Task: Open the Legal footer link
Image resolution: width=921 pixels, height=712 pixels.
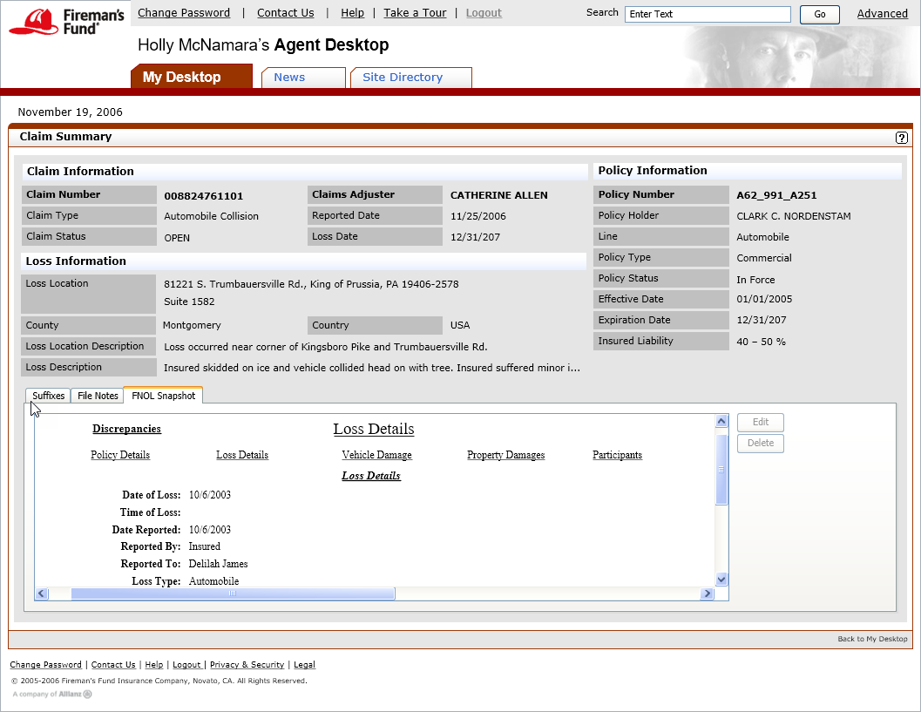Action: pos(304,664)
